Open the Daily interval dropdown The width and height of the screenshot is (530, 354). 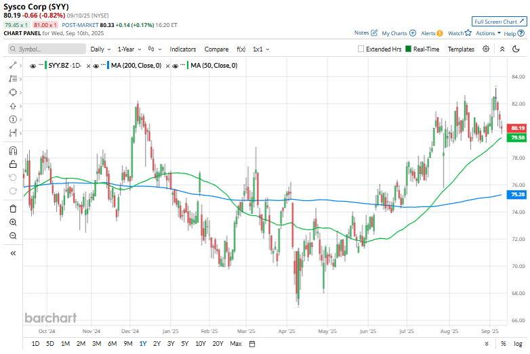pyautogui.click(x=100, y=49)
